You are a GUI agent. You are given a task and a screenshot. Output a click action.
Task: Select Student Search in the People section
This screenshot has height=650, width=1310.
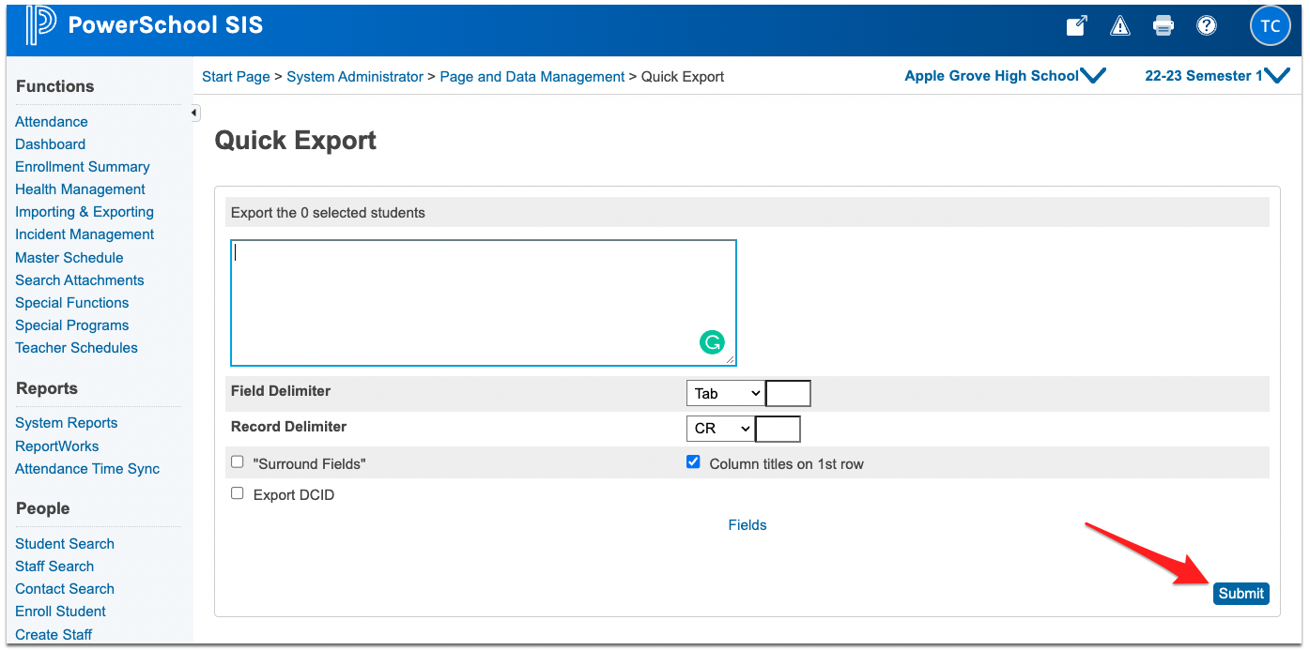[64, 543]
